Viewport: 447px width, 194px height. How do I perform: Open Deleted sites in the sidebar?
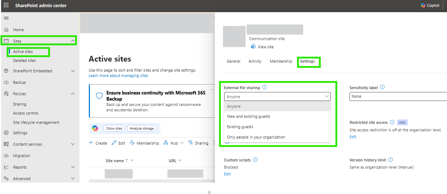24,60
